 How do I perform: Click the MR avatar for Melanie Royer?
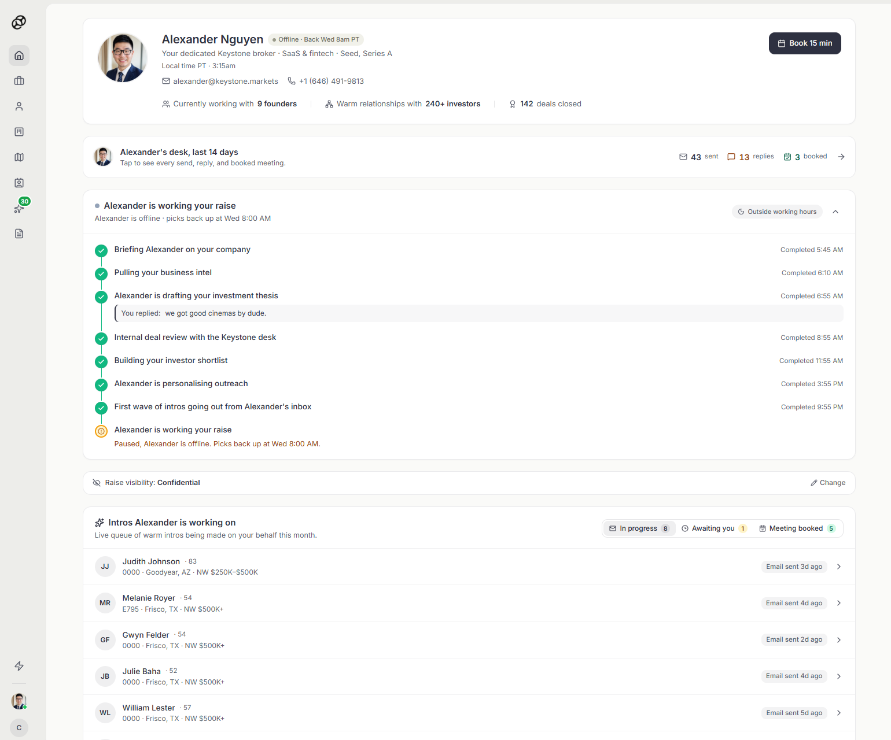[105, 603]
